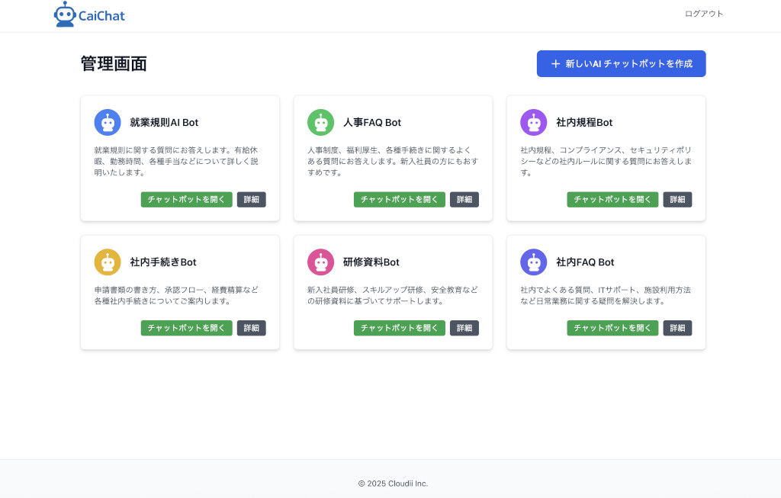Viewport: 781px width, 498px height.
Task: Open the 社内手続きBot chatbot
Action: [186, 328]
